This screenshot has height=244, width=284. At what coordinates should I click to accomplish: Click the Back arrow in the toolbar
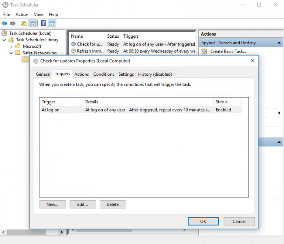4,24
